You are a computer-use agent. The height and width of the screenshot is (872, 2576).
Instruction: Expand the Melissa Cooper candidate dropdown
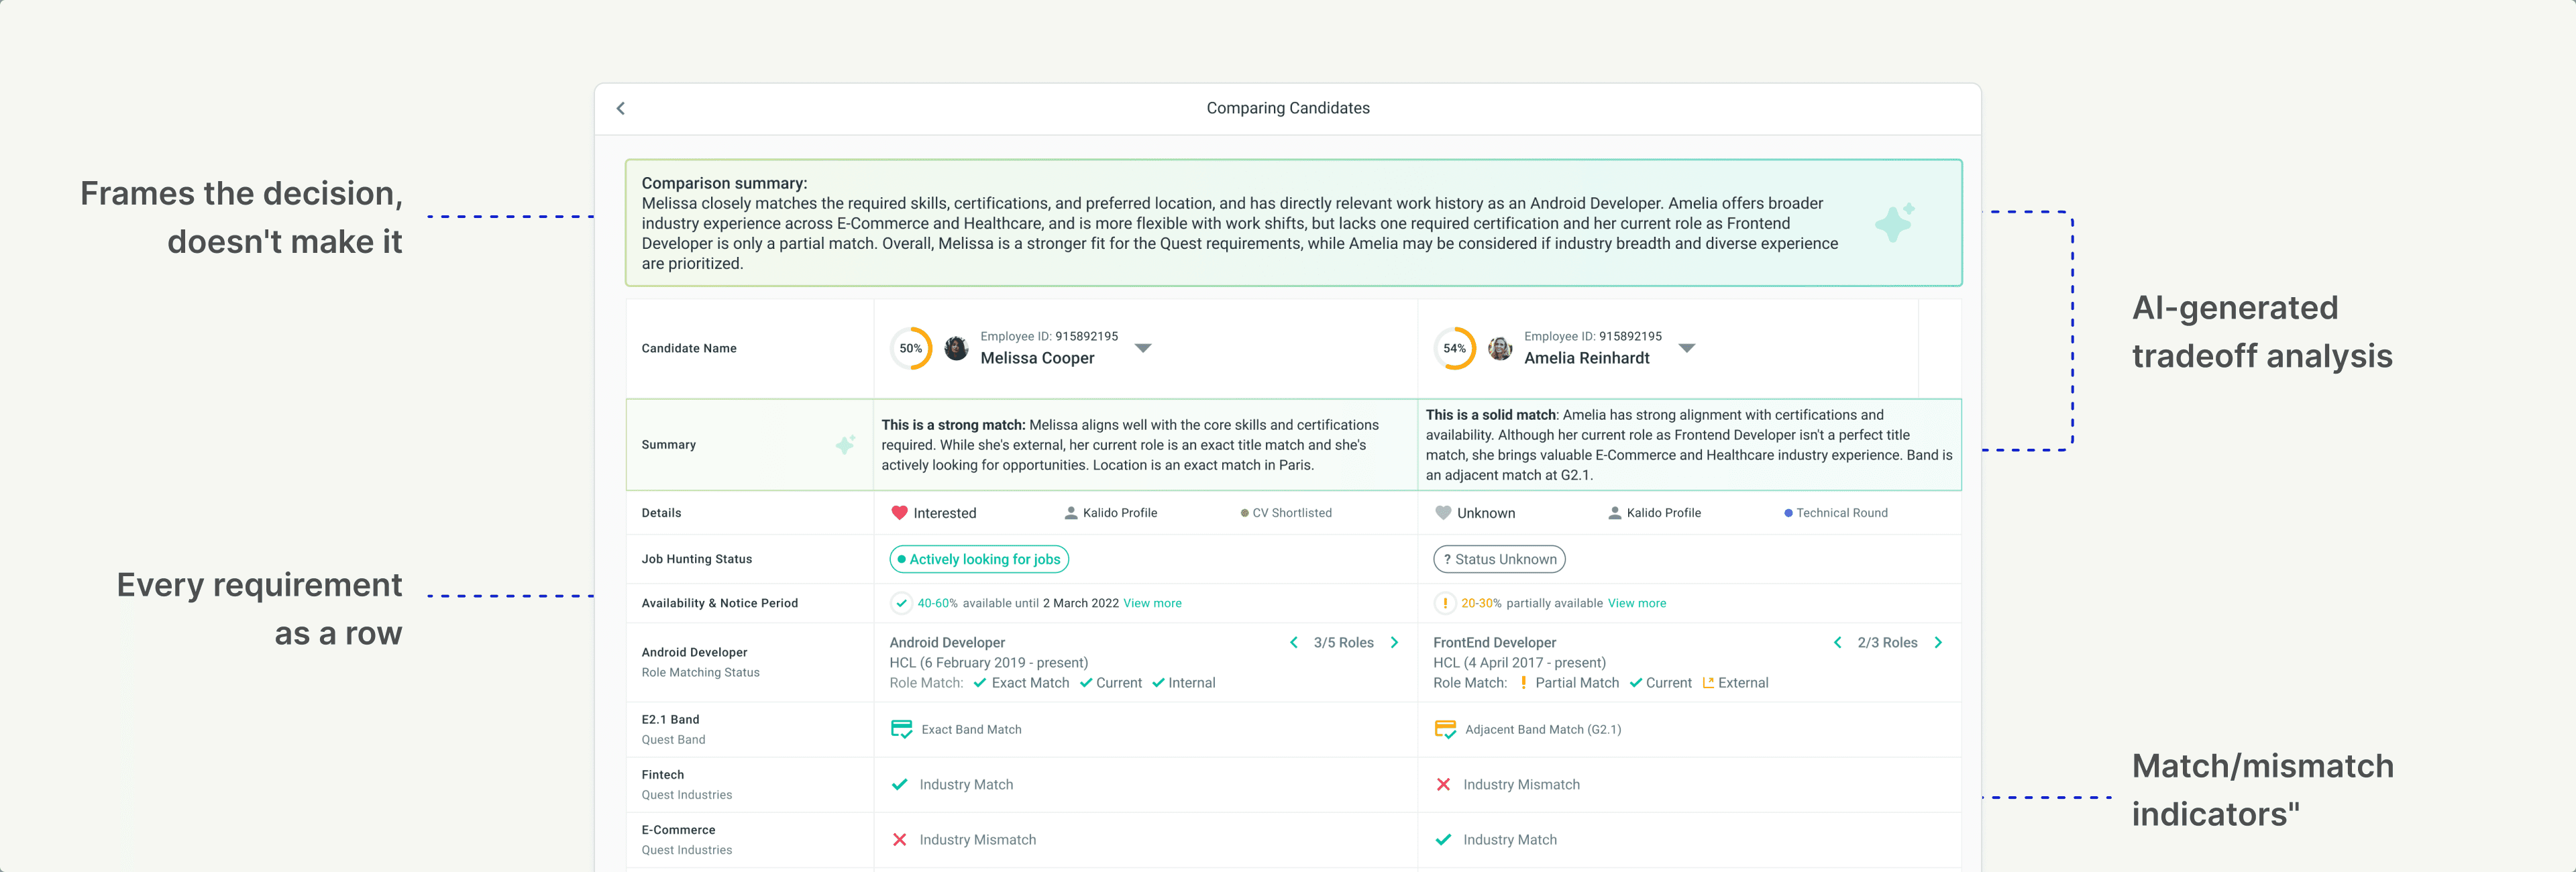pos(1143,348)
